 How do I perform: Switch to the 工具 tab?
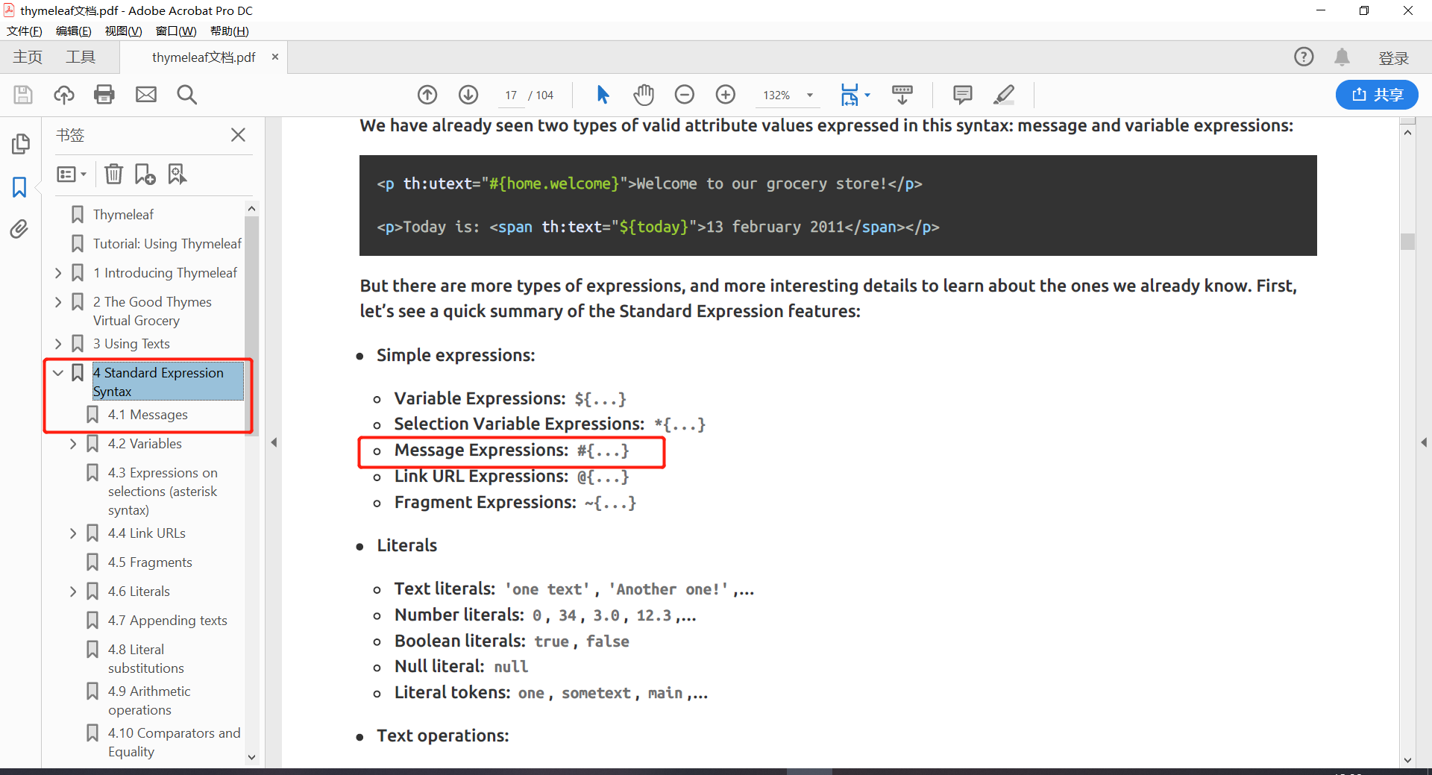[81, 57]
